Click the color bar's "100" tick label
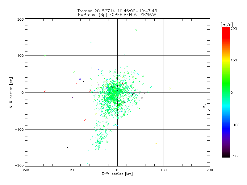 point(234,60)
